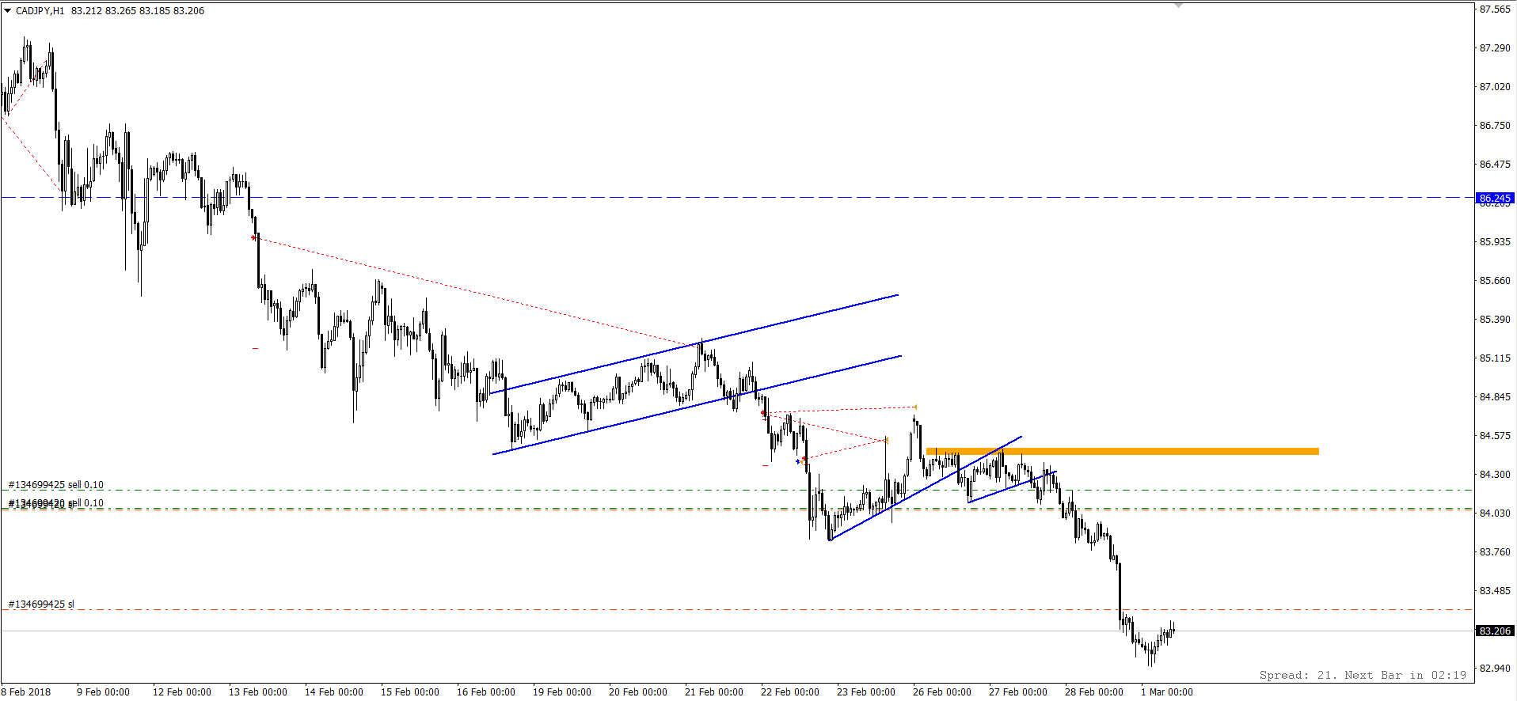Click the 83.760 price scale value
1517x701 pixels.
click(1495, 552)
